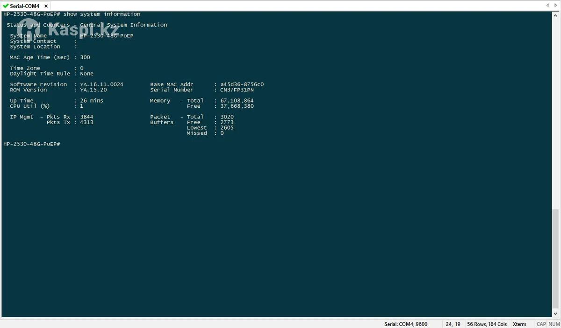Close the Serial-COM4 tab with its X

click(46, 6)
